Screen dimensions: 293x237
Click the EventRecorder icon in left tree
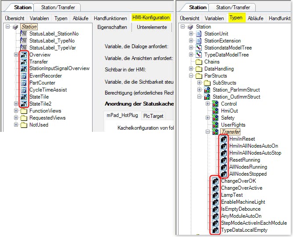pos(24,76)
